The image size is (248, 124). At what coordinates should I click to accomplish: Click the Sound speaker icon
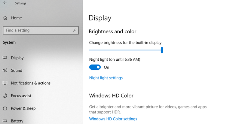(5, 71)
